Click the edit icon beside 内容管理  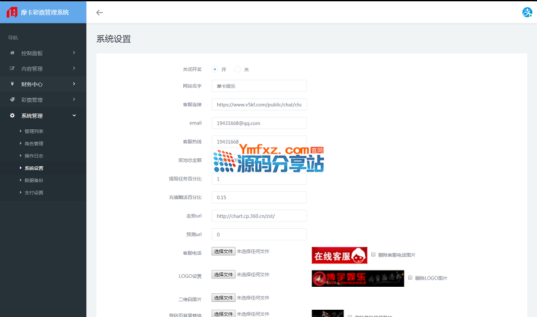(x=12, y=69)
